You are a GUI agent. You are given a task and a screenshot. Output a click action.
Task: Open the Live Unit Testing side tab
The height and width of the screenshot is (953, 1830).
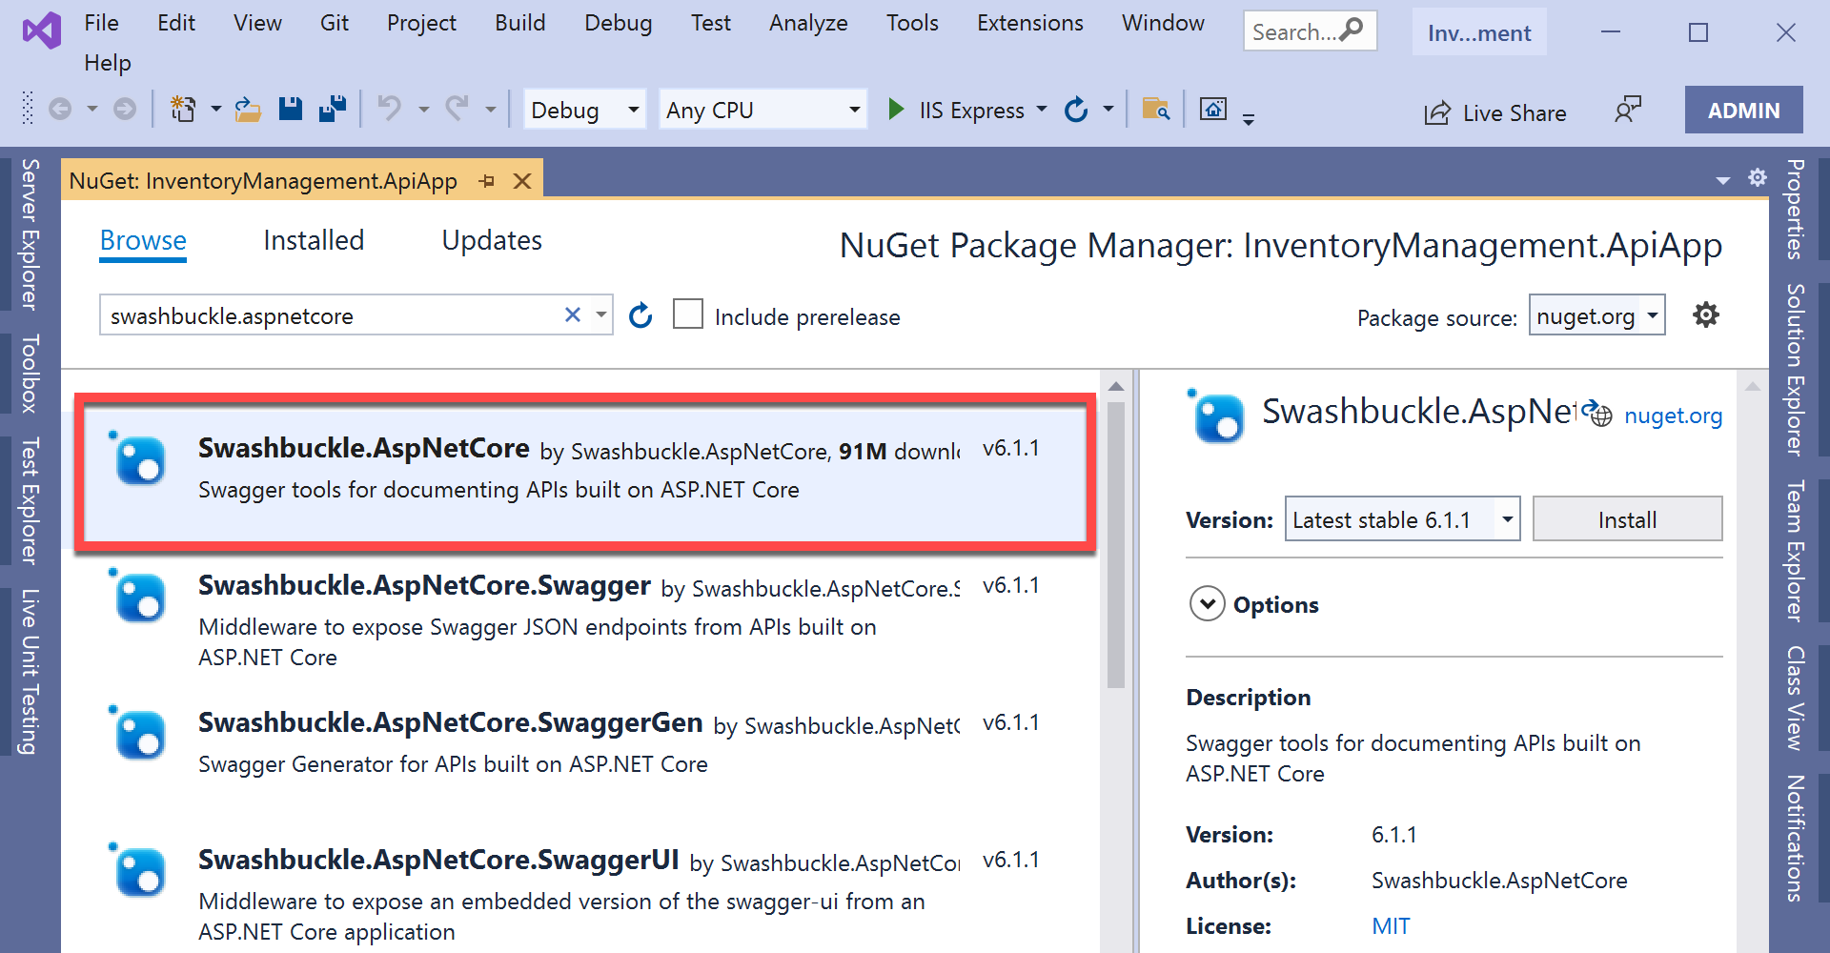(x=30, y=671)
